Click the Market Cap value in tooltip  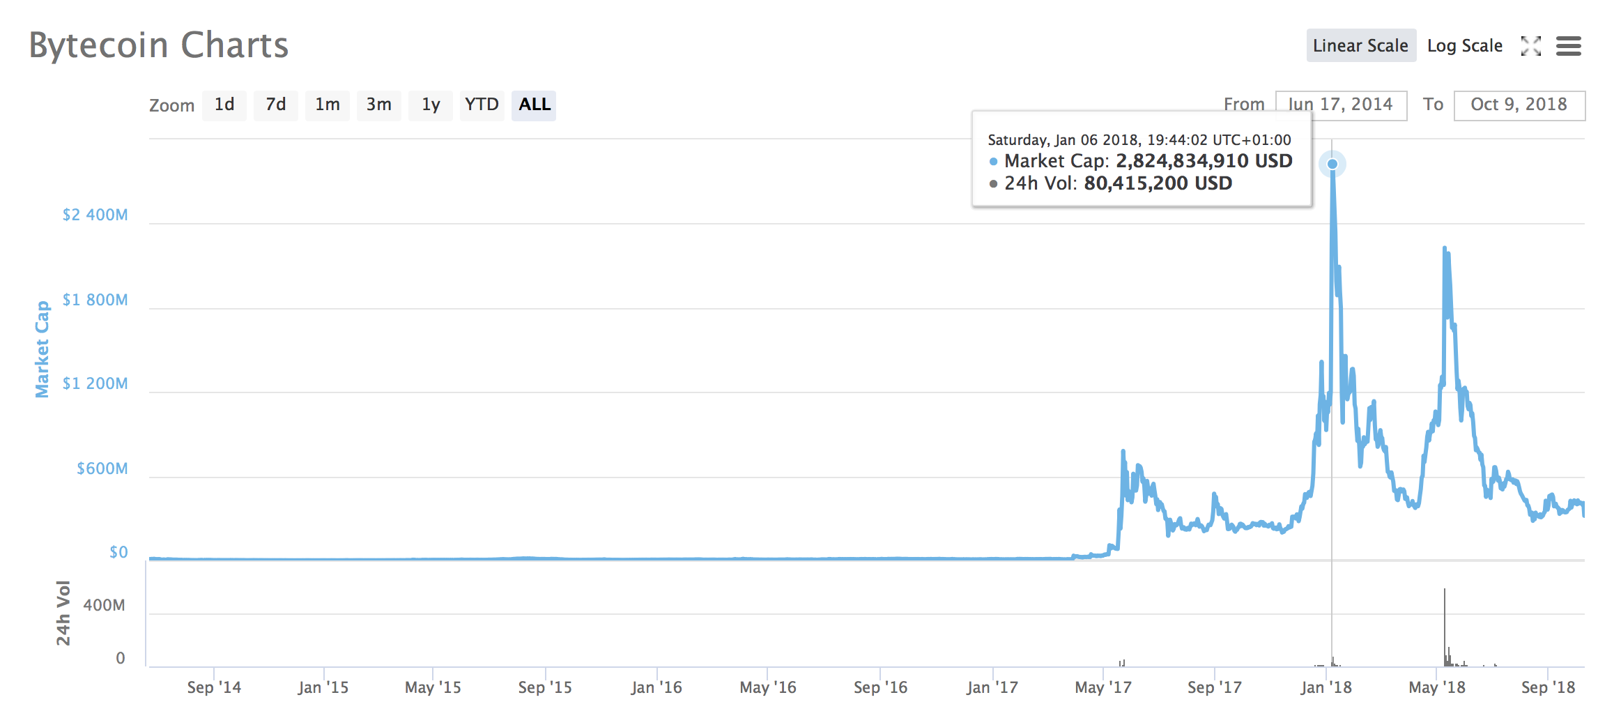coord(1204,161)
